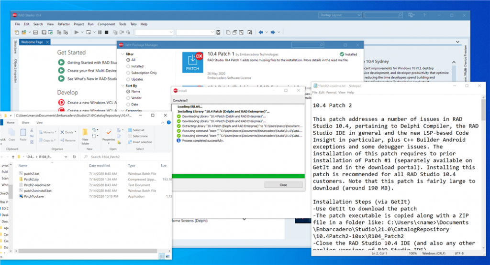Click the Pause toolbar icon
This screenshot has height=265, width=490.
(100, 32)
